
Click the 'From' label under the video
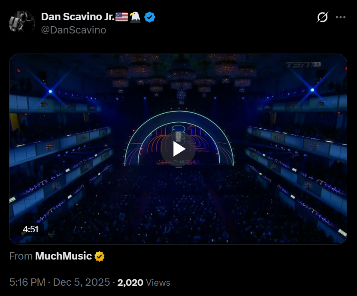21,256
